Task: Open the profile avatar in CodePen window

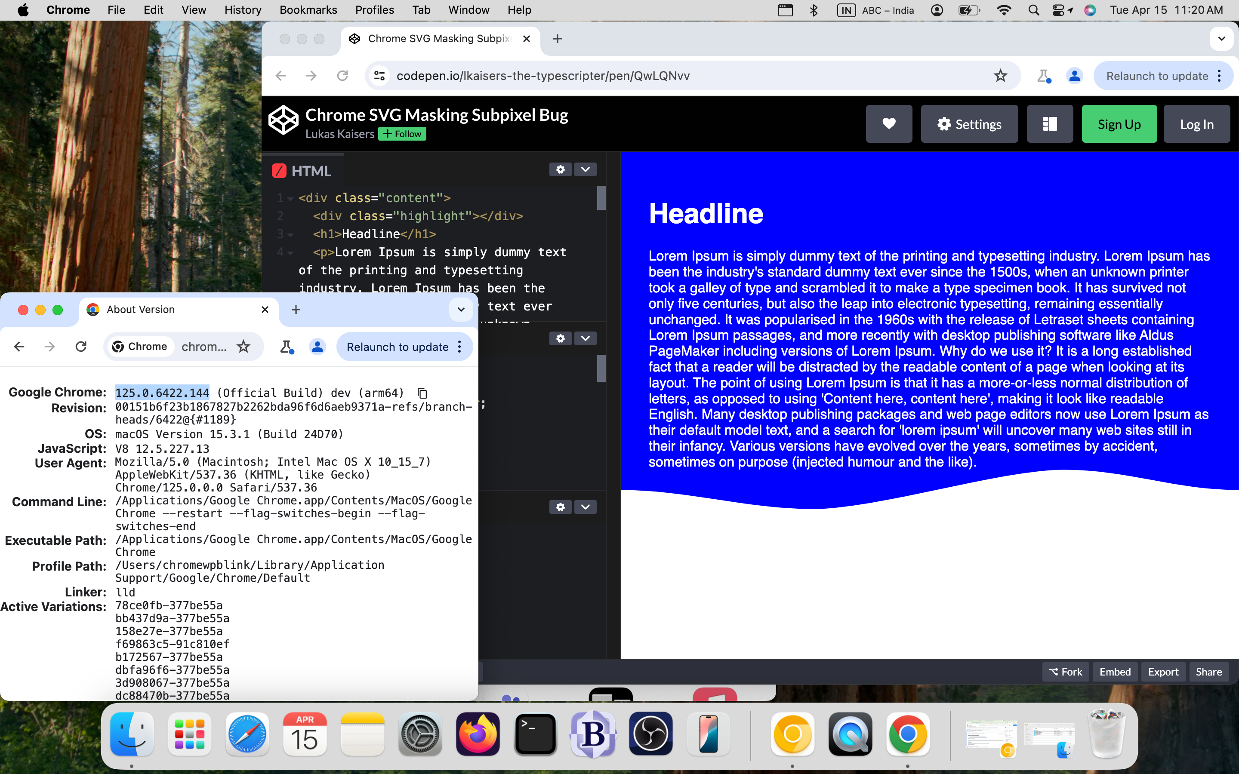Action: click(1074, 76)
